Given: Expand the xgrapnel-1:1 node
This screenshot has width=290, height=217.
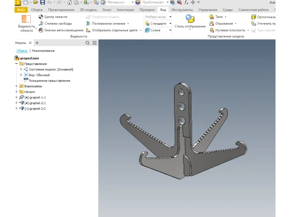Looking at the screenshot, I should click(16, 97).
